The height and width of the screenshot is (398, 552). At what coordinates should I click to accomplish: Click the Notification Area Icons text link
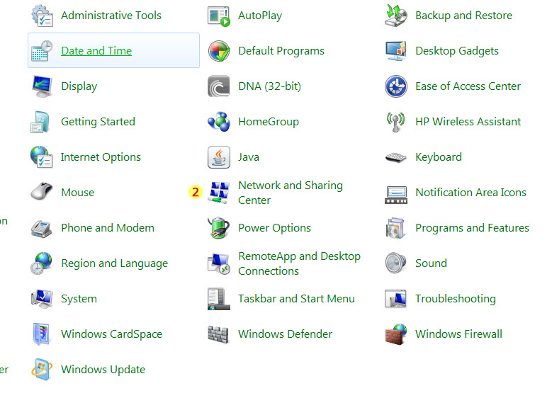coord(471,193)
